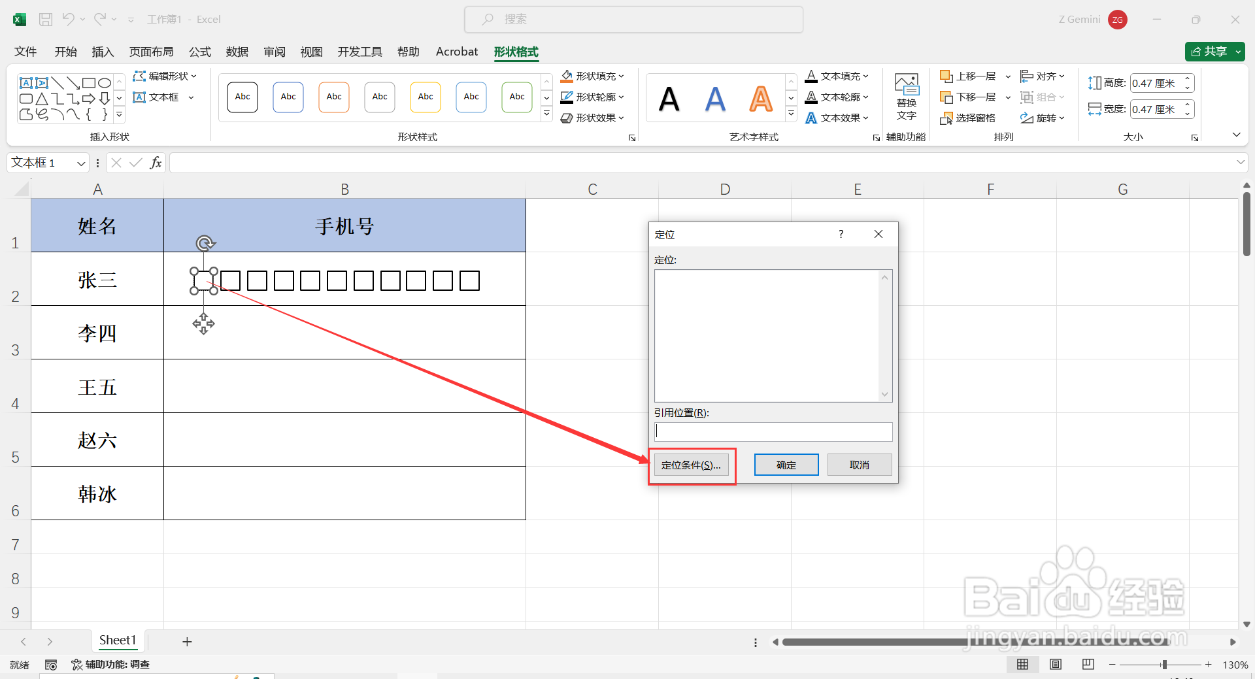The width and height of the screenshot is (1255, 679).
Task: Open the 文本填充 (Text Fill) options
Action: tap(837, 76)
